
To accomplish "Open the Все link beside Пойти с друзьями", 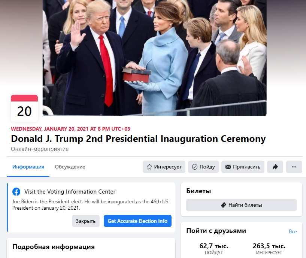I will point(293,231).
